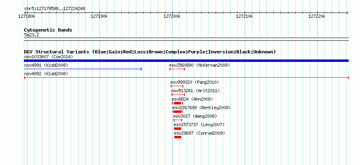
Task: Click the red esv999320 loss glyph
Action: [x=177, y=86]
